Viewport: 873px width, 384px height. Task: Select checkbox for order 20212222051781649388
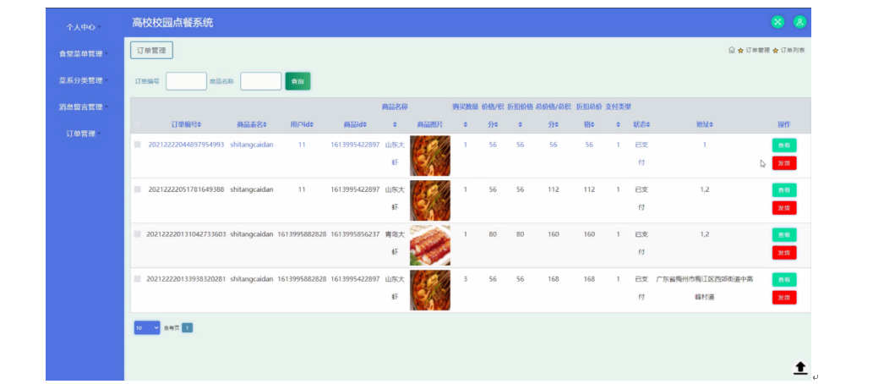pyautogui.click(x=138, y=189)
